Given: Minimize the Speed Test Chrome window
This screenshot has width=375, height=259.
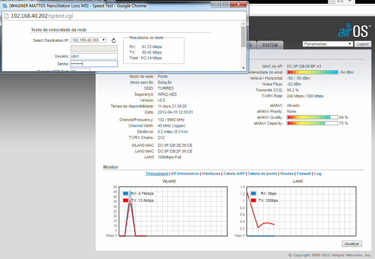Looking at the screenshot, I should pyautogui.click(x=216, y=4).
